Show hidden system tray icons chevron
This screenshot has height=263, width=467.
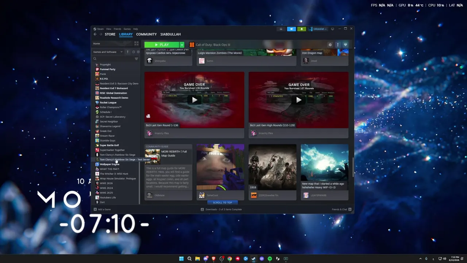(x=420, y=259)
